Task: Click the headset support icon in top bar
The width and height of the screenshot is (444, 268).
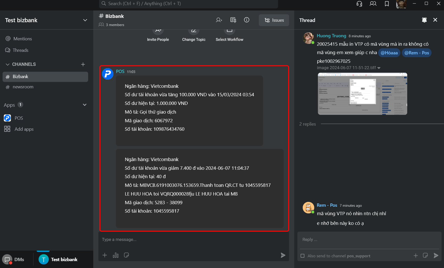Action: [359, 4]
